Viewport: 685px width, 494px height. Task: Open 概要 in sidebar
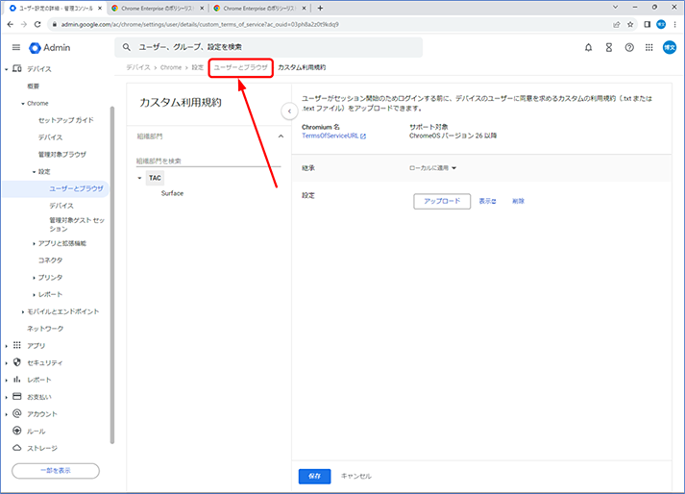pos(34,86)
